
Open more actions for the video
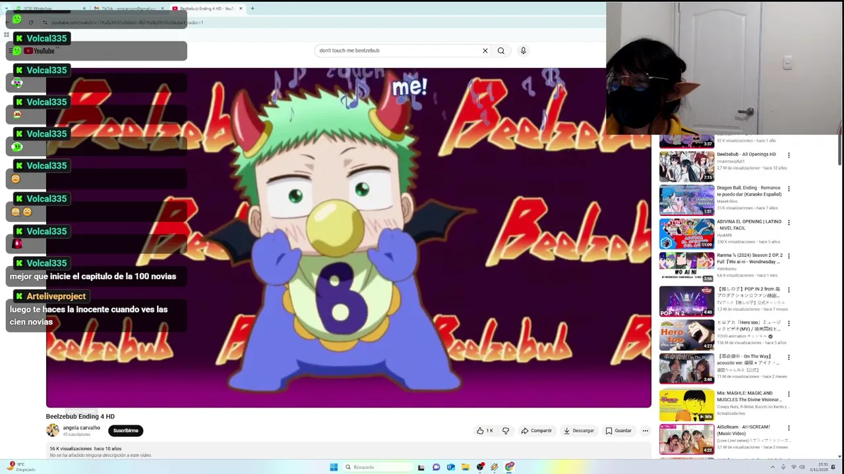[645, 431]
